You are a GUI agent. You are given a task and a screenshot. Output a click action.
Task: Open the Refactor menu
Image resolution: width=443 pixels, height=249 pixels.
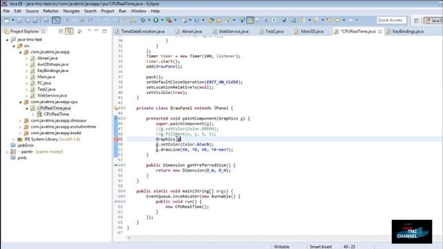51,11
